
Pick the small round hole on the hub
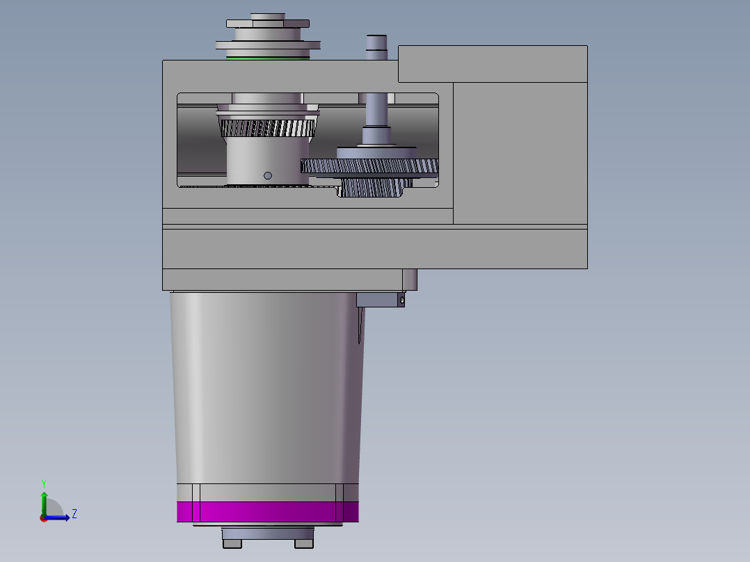pos(268,175)
